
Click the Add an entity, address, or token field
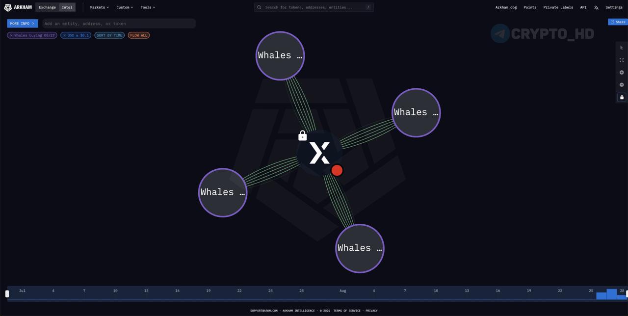(119, 24)
